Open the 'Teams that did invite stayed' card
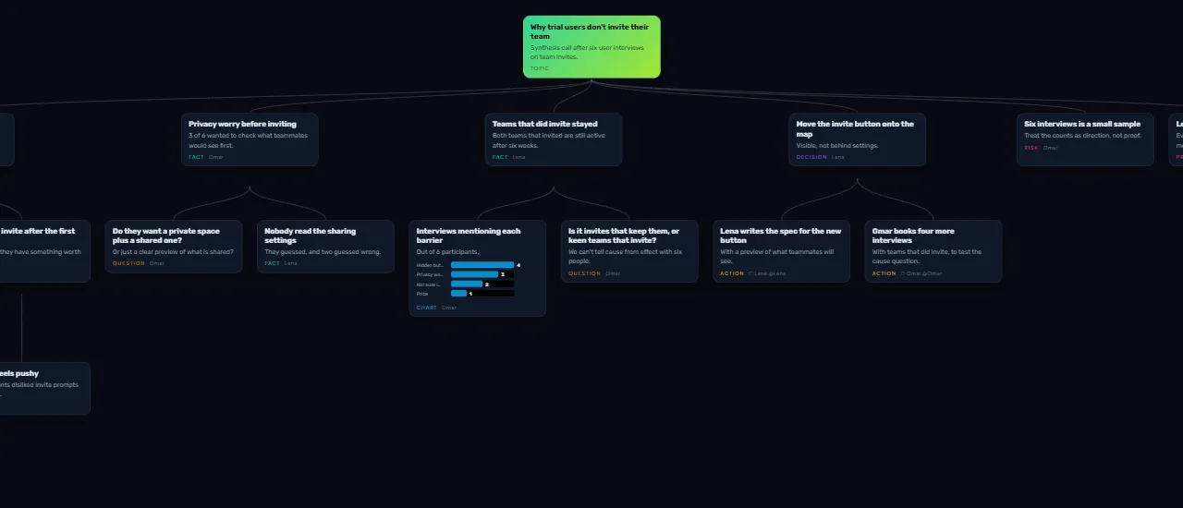Screen dimensions: 1183x508 554,139
